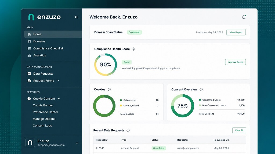Click the Good score badge
Image resolution: width=275 pixels, height=154 pixels.
coord(126,62)
